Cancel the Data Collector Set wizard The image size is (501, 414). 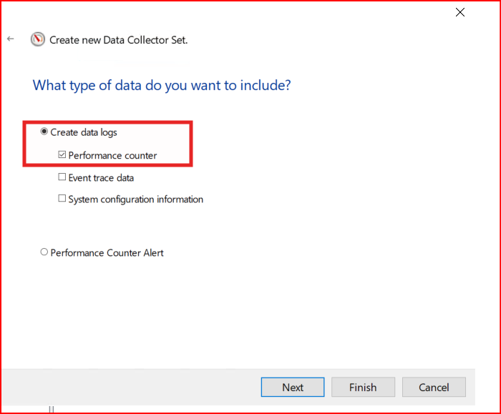434,387
